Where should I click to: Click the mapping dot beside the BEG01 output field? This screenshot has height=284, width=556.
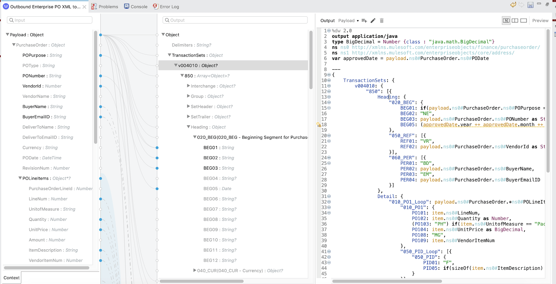157,148
